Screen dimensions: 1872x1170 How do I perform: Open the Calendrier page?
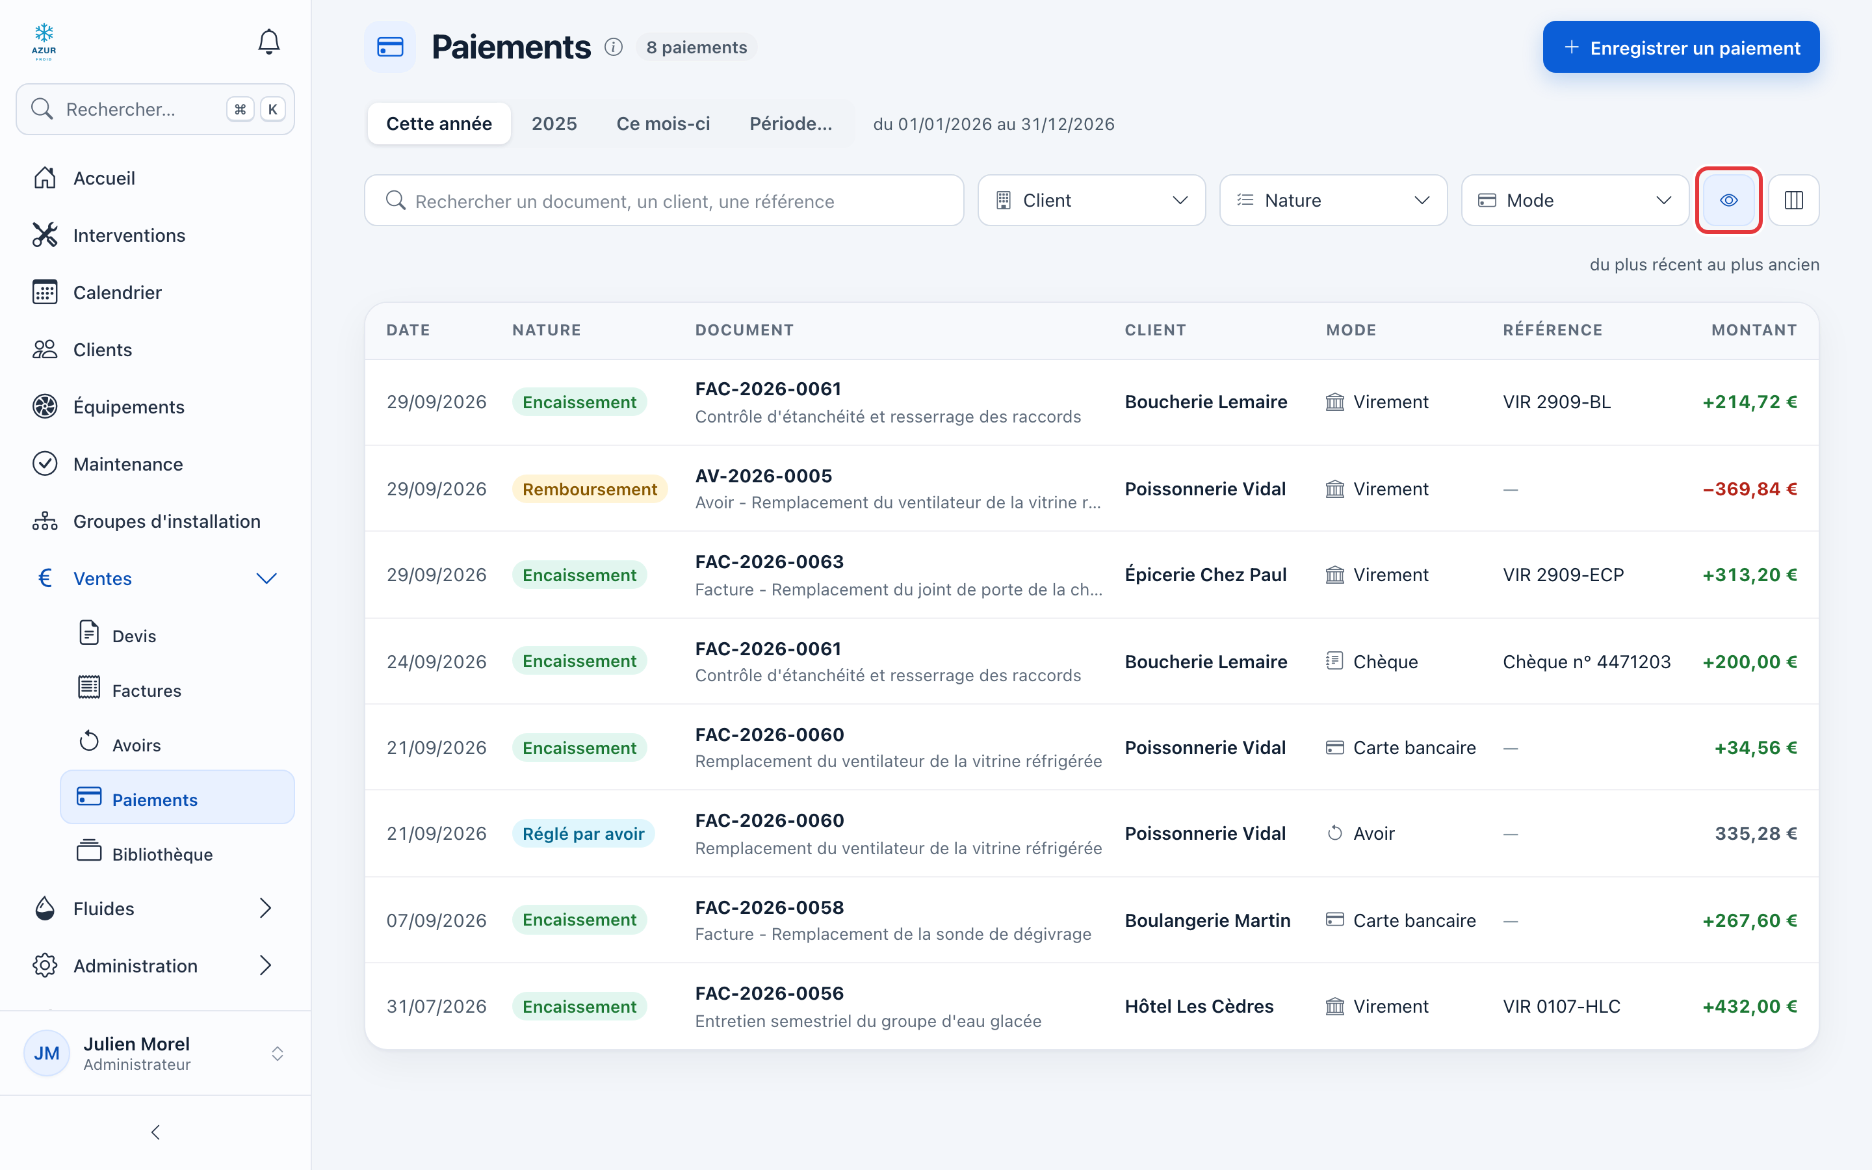tap(155, 292)
